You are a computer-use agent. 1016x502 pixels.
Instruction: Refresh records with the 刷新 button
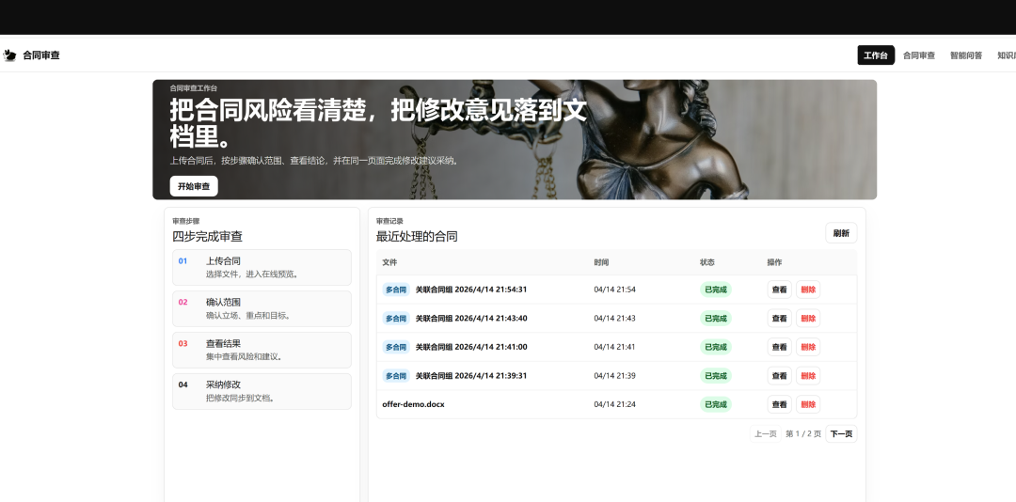pyautogui.click(x=841, y=233)
